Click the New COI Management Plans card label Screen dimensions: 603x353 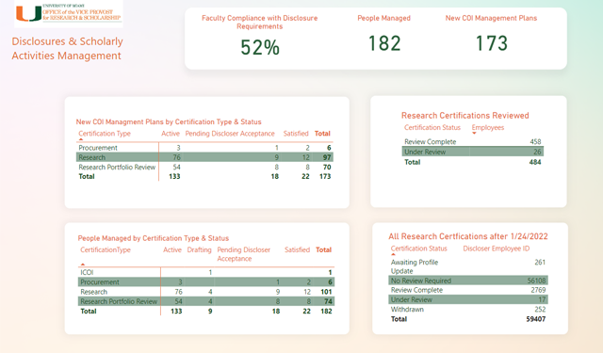(491, 18)
